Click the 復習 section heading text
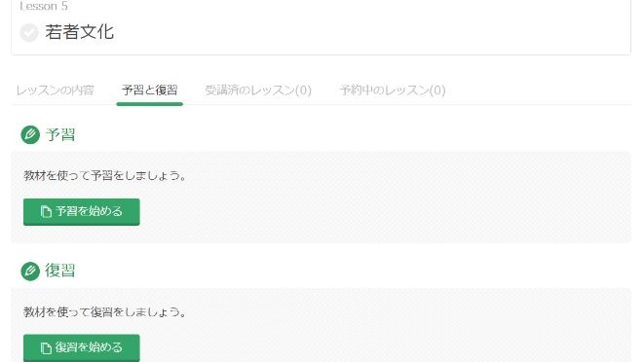The height and width of the screenshot is (362, 644). point(60,271)
